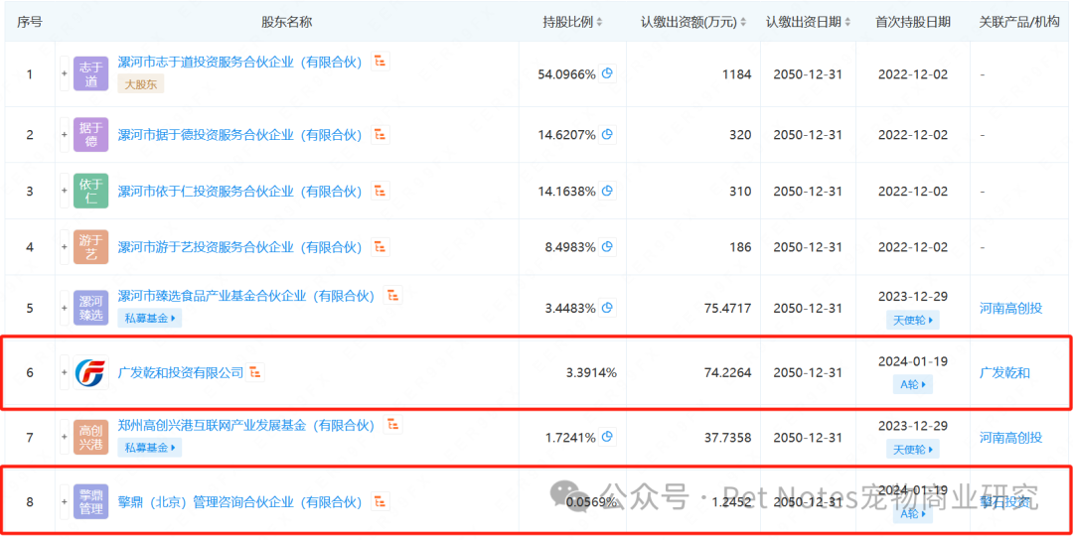Expand row 7 高创兴港 with plus button
Image resolution: width=1073 pixels, height=540 pixels.
click(x=65, y=438)
